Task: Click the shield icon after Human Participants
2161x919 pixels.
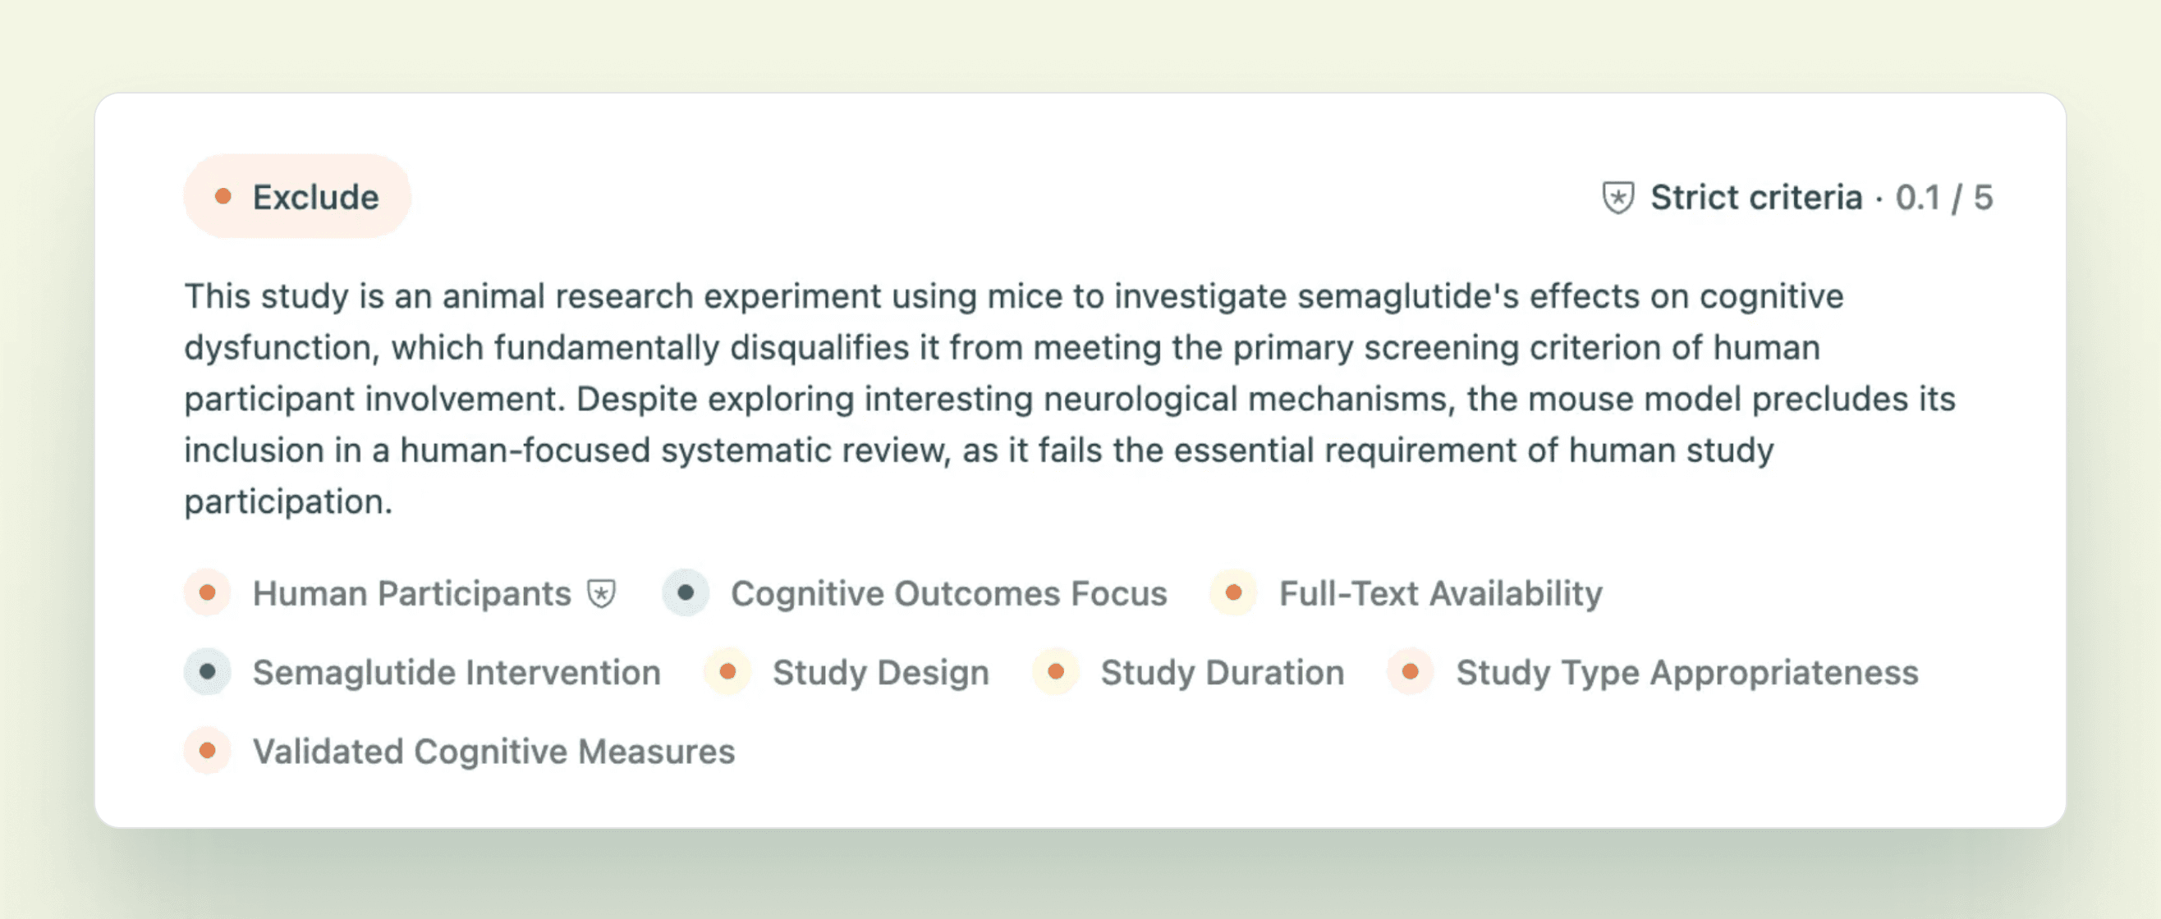Action: tap(602, 594)
